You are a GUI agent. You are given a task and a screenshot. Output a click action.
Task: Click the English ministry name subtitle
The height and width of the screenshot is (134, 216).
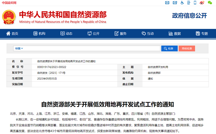(63, 22)
